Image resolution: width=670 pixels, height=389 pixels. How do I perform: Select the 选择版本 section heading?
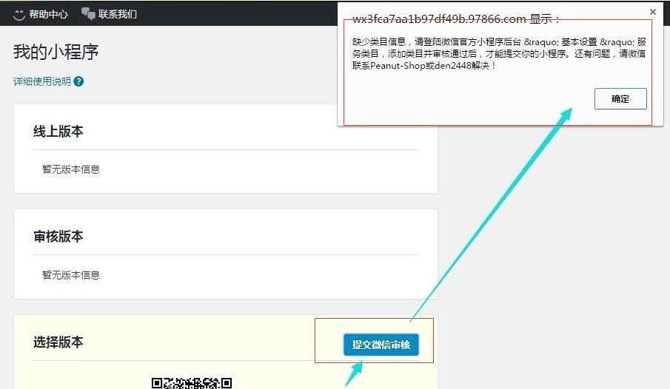click(58, 342)
